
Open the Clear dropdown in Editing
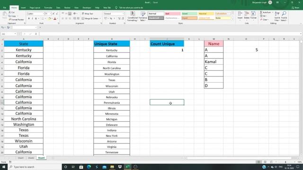point(264,20)
